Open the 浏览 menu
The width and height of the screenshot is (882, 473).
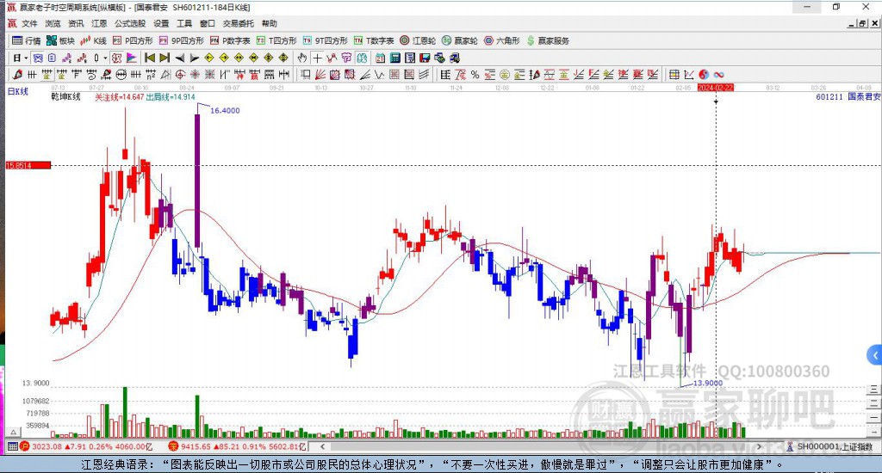[x=53, y=23]
